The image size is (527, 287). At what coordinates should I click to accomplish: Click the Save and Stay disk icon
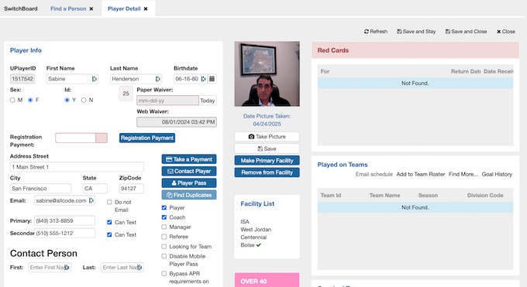pos(399,32)
